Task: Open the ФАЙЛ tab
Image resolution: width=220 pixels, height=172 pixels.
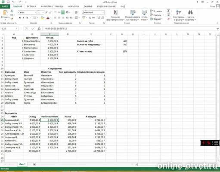Action: point(5,6)
